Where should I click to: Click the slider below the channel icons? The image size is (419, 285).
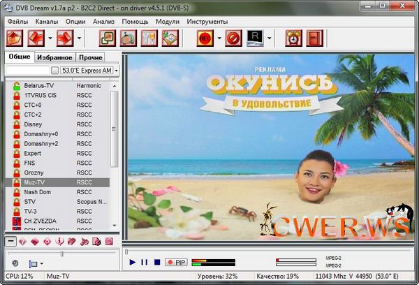61,253
